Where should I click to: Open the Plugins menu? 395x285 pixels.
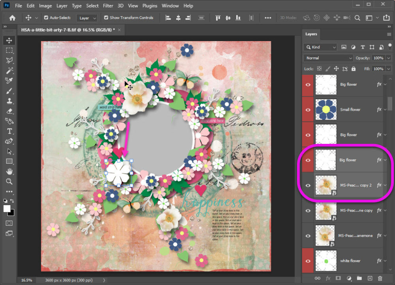tap(150, 6)
